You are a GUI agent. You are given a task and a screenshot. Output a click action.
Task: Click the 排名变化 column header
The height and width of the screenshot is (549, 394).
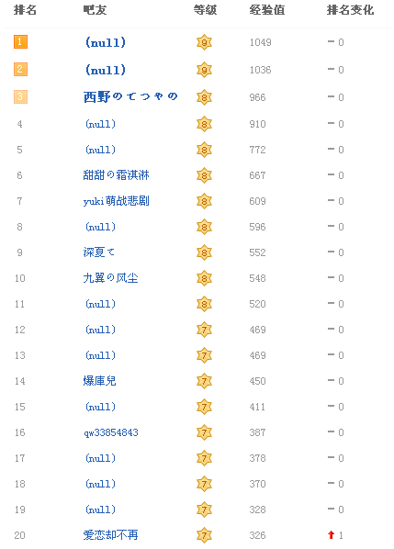click(x=350, y=10)
